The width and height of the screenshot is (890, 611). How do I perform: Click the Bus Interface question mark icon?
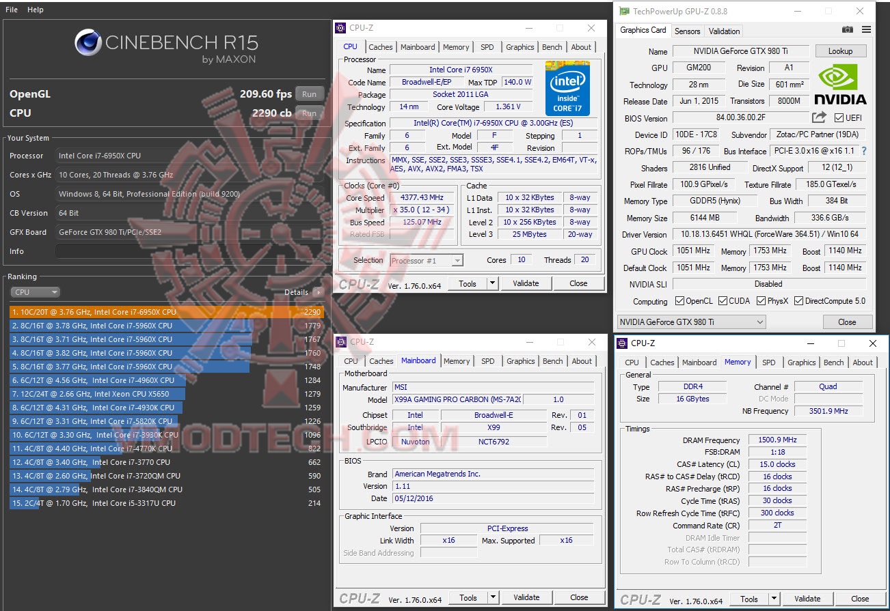[x=864, y=151]
